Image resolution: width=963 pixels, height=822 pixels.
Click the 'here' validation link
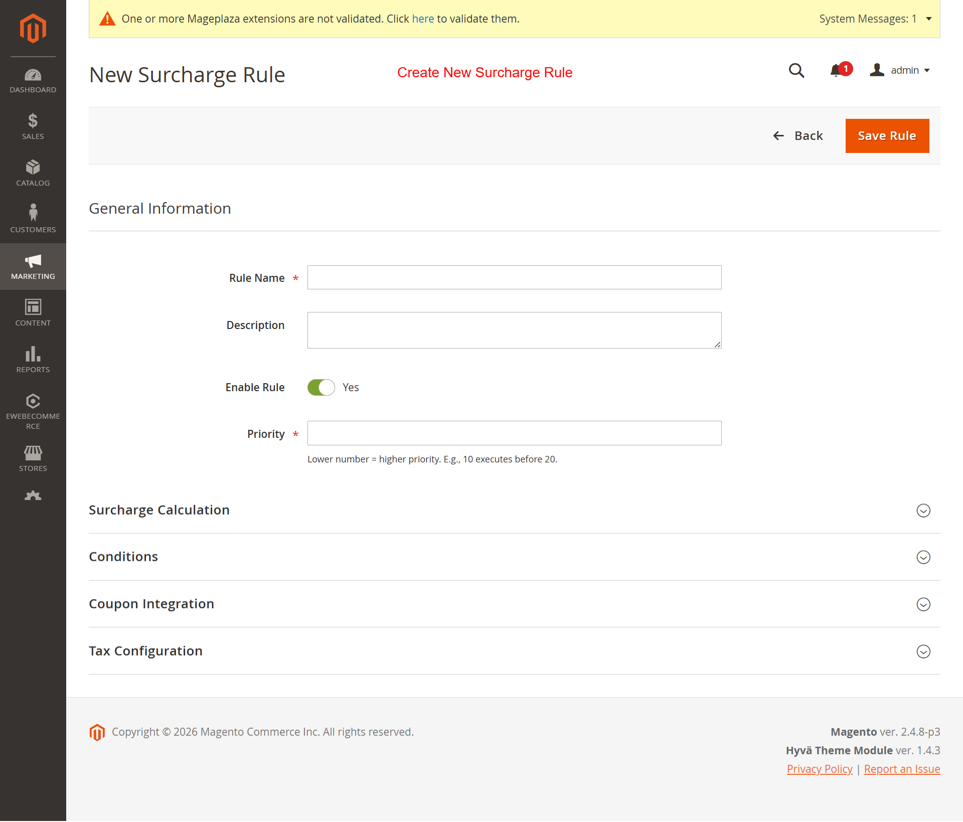(x=422, y=19)
